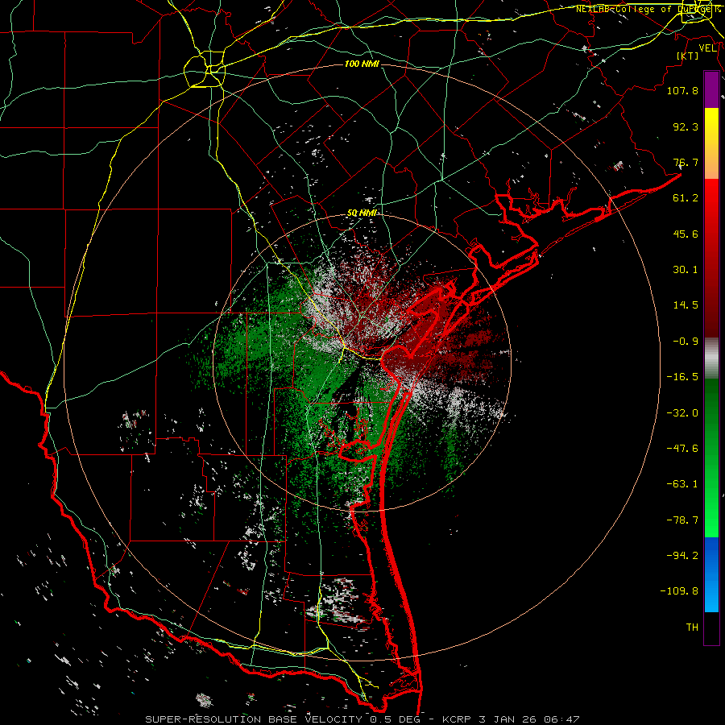This screenshot has height=725, width=725.
Task: Click the 100 NMI range ring label
Action: [x=362, y=64]
